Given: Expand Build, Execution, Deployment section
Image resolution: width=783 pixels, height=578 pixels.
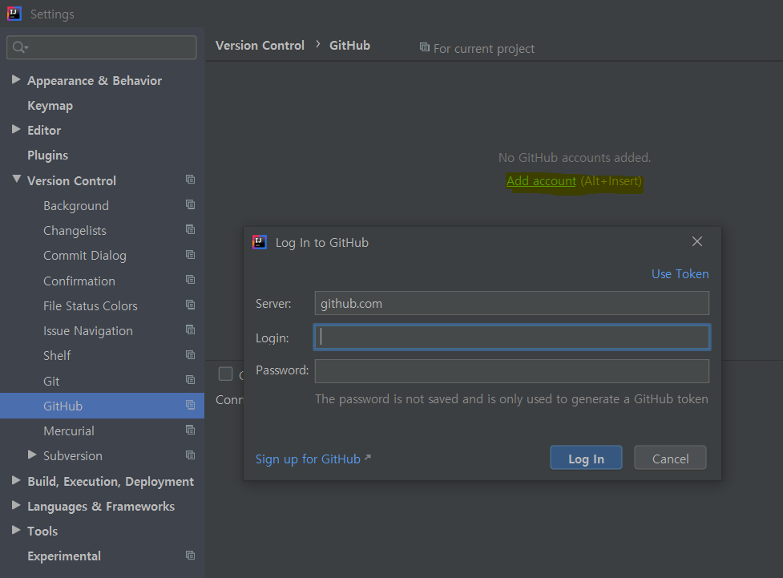Looking at the screenshot, I should click(x=16, y=480).
